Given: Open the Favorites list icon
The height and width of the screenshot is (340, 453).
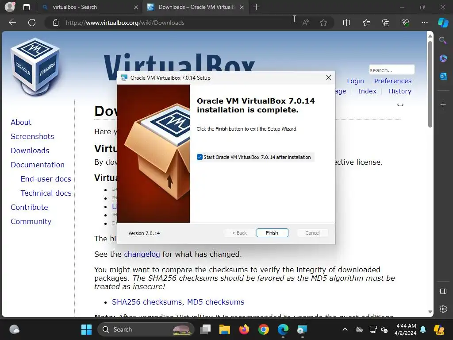Looking at the screenshot, I should tap(366, 23).
